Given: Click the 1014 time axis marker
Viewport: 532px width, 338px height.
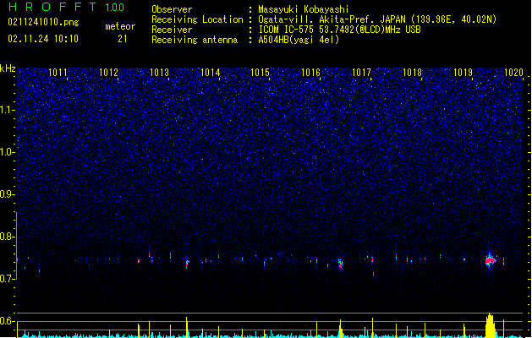Looking at the screenshot, I should [210, 73].
